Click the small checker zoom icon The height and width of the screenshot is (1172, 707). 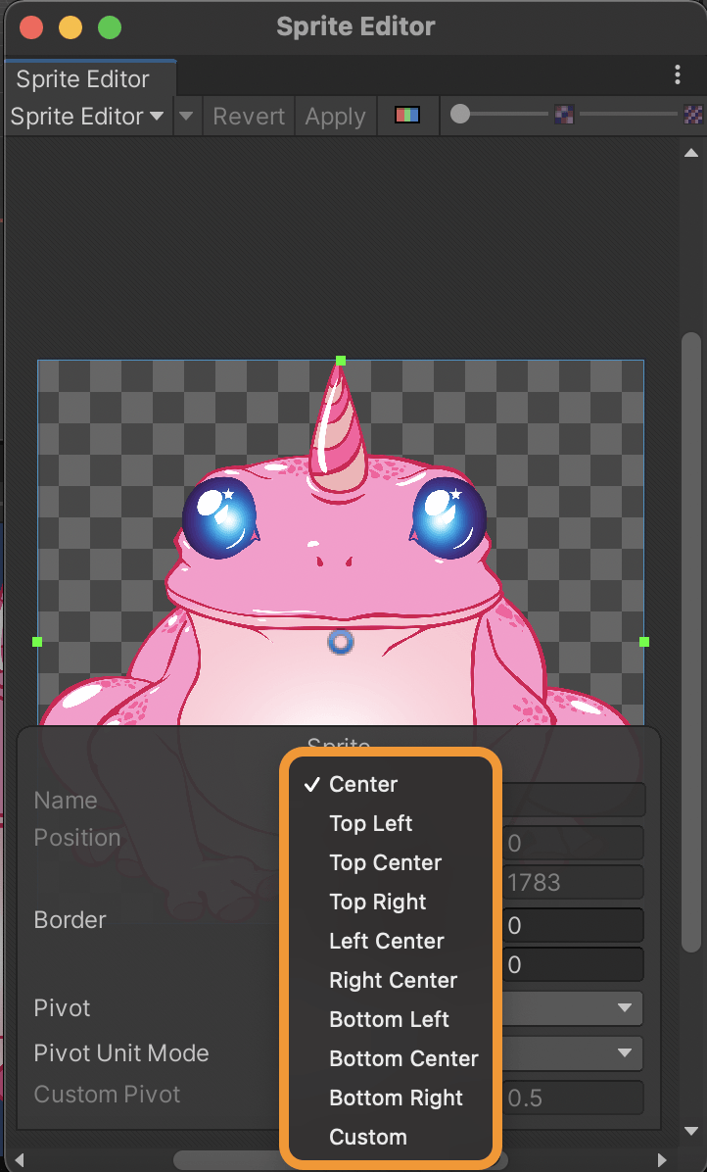tap(564, 115)
